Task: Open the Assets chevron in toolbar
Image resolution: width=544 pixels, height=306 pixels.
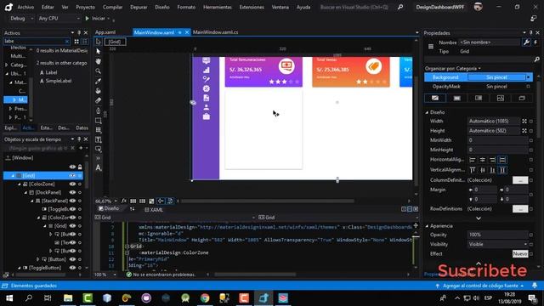Action: pos(99,158)
